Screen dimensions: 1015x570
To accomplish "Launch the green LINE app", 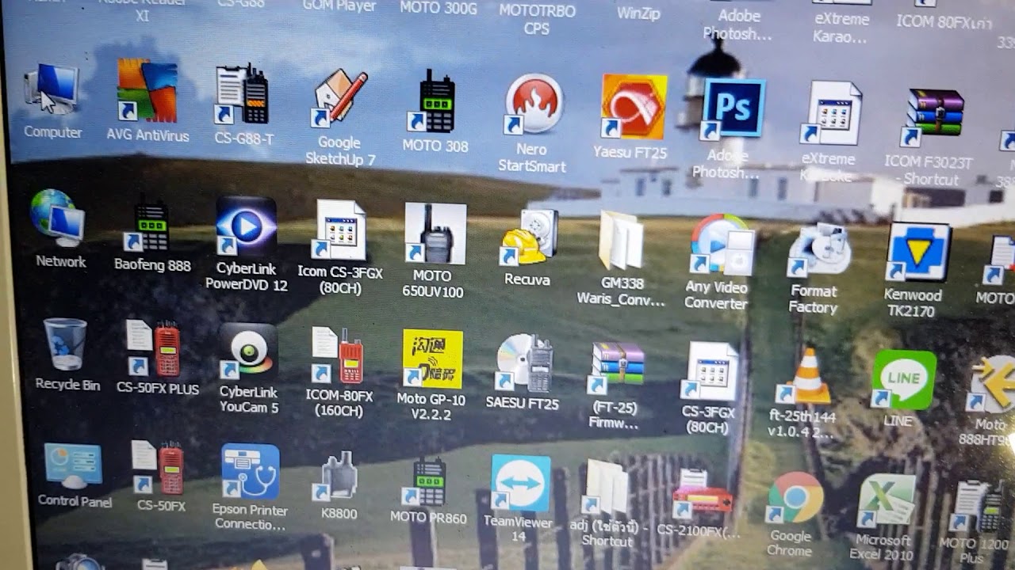I will (902, 381).
